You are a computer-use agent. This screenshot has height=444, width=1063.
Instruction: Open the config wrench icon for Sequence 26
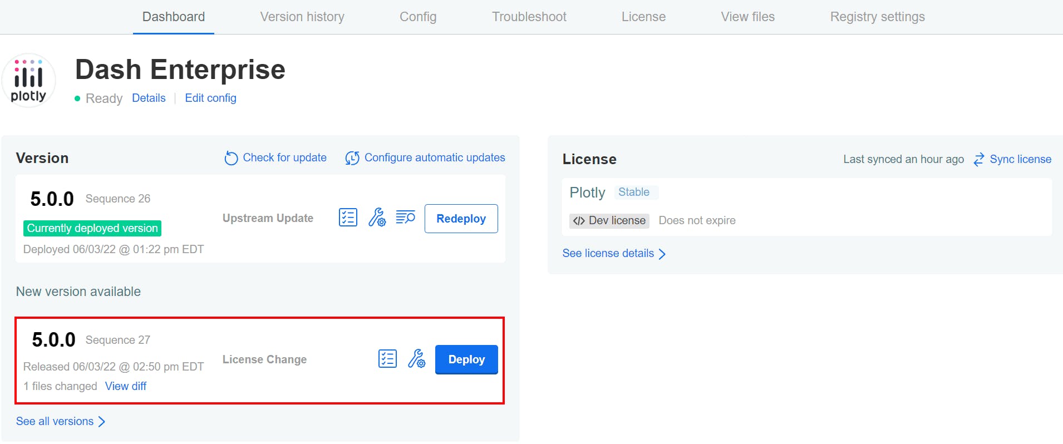coord(377,218)
